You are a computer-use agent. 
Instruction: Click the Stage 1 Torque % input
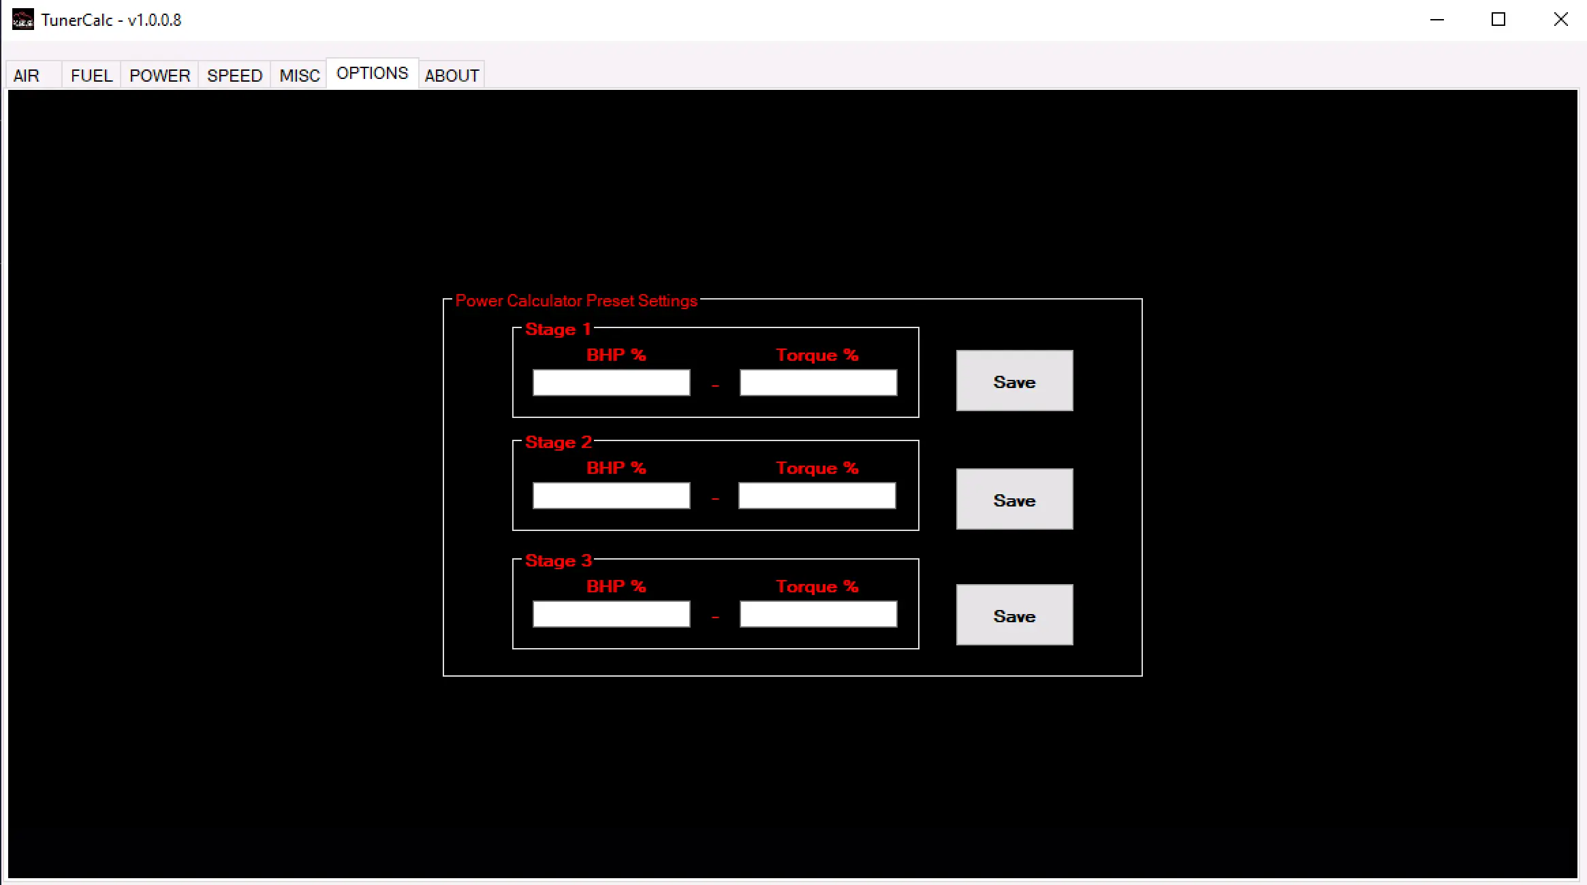click(818, 383)
